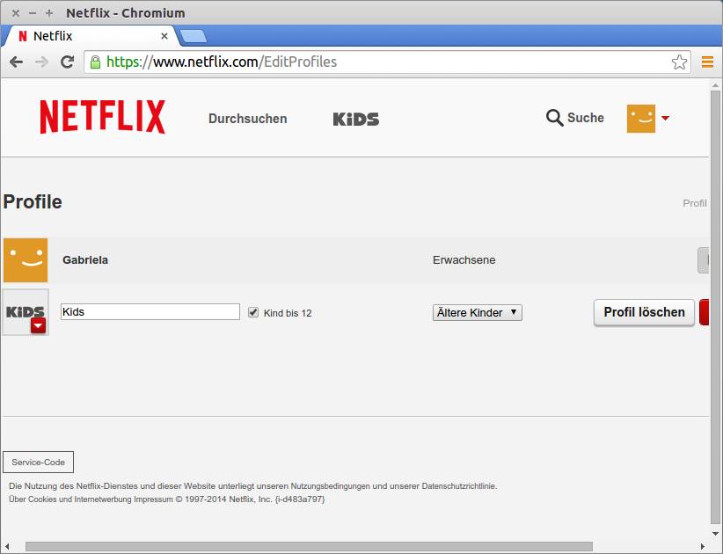Image resolution: width=723 pixels, height=554 pixels.
Task: Click the partially visible red button
Action: coord(705,312)
